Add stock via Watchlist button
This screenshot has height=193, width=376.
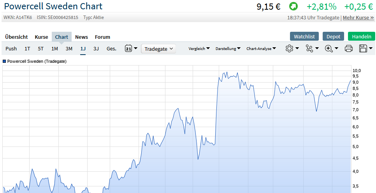point(304,36)
